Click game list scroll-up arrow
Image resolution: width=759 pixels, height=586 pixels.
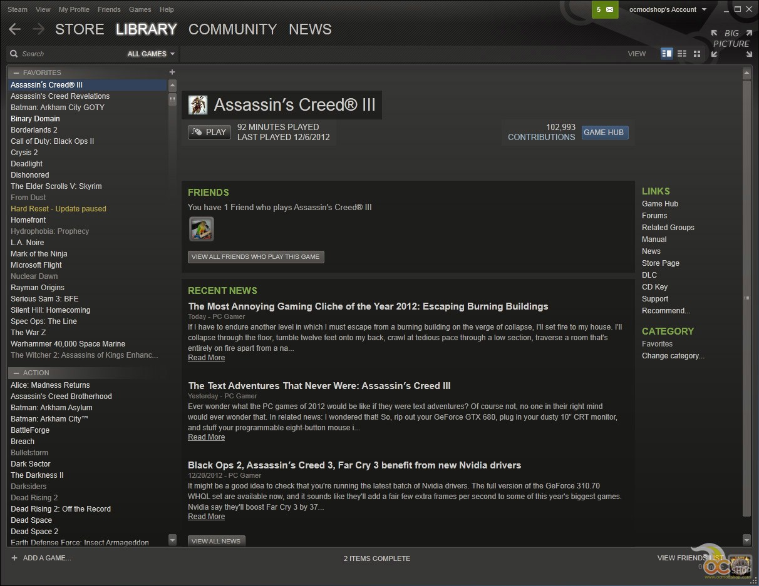tap(172, 86)
